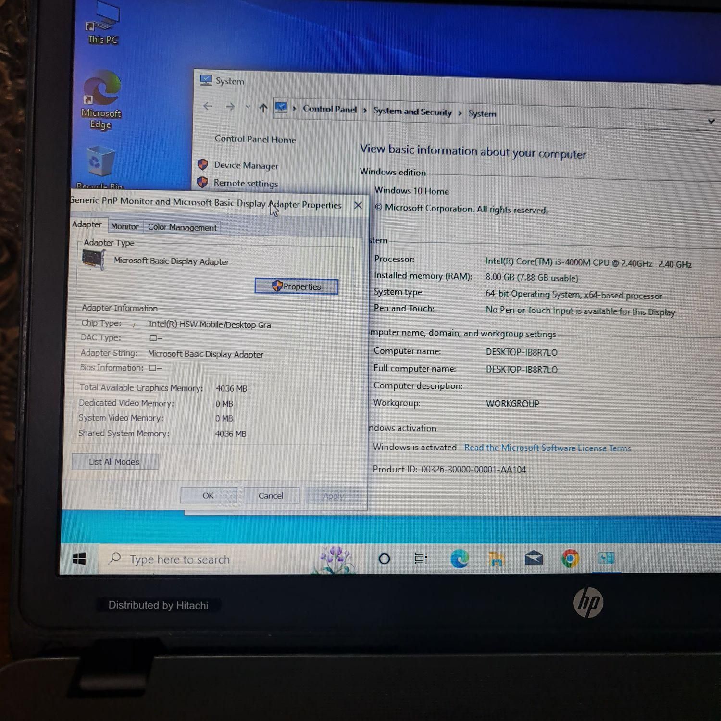
Task: Cancel the adapter properties dialog
Action: (x=271, y=496)
